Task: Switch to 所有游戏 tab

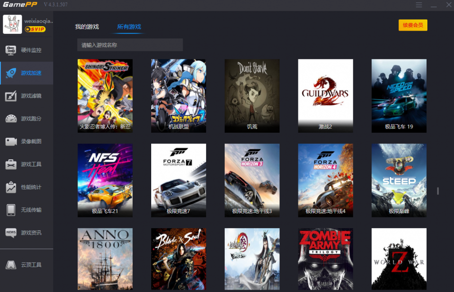Action: click(129, 27)
